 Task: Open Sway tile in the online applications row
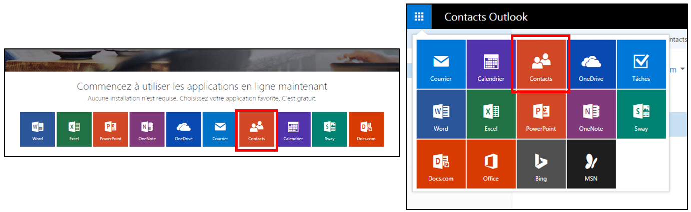coord(330,129)
